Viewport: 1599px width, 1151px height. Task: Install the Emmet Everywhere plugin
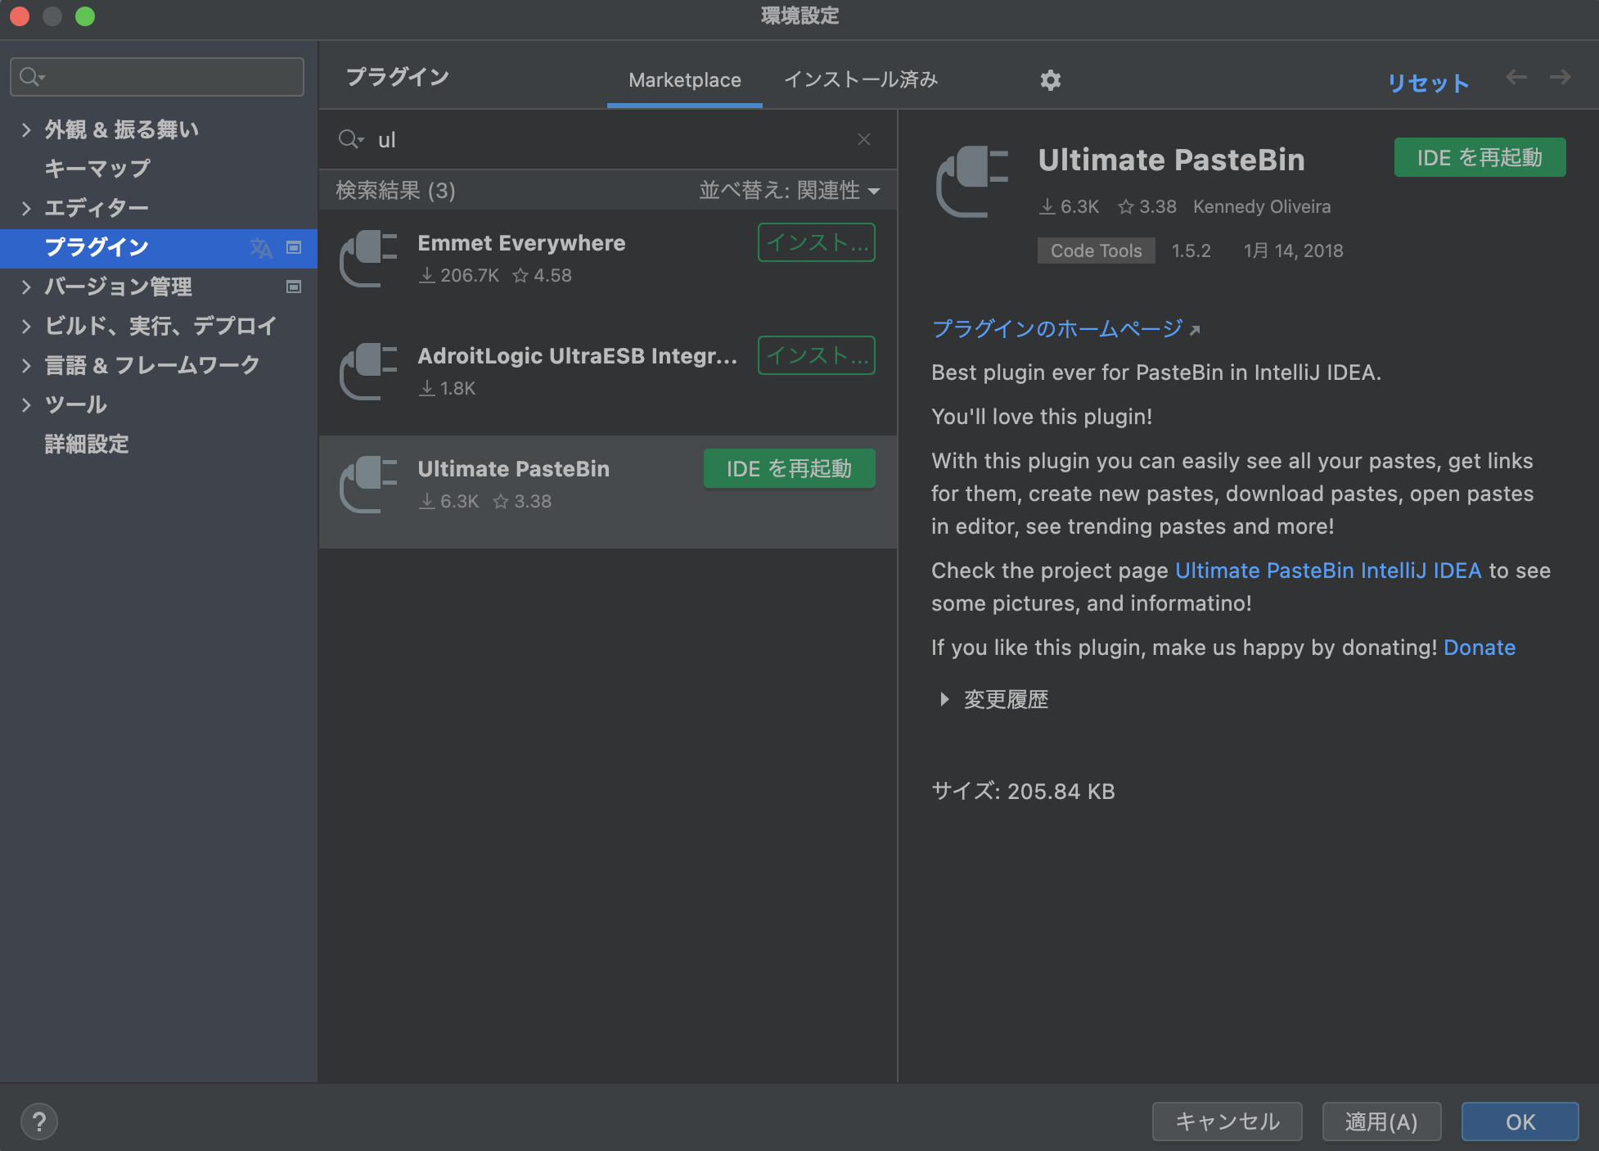click(816, 242)
